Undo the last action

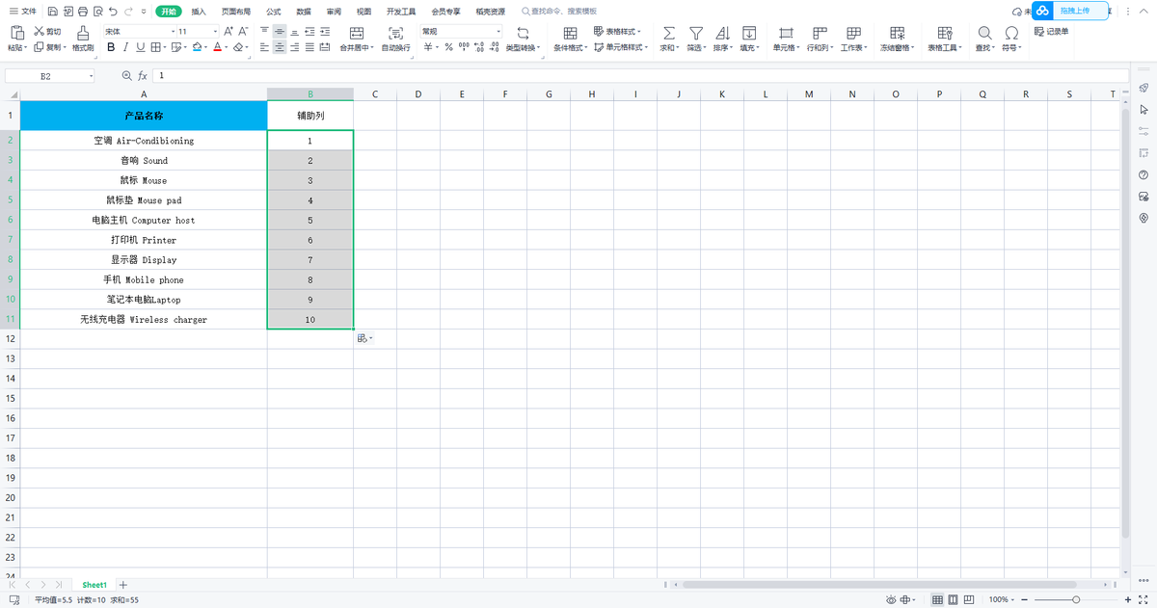(x=114, y=12)
